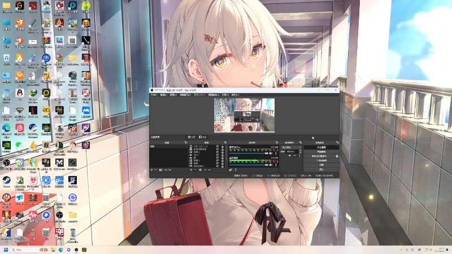Open the Tools menu in OBS
452x254 pixels.
(225, 95)
